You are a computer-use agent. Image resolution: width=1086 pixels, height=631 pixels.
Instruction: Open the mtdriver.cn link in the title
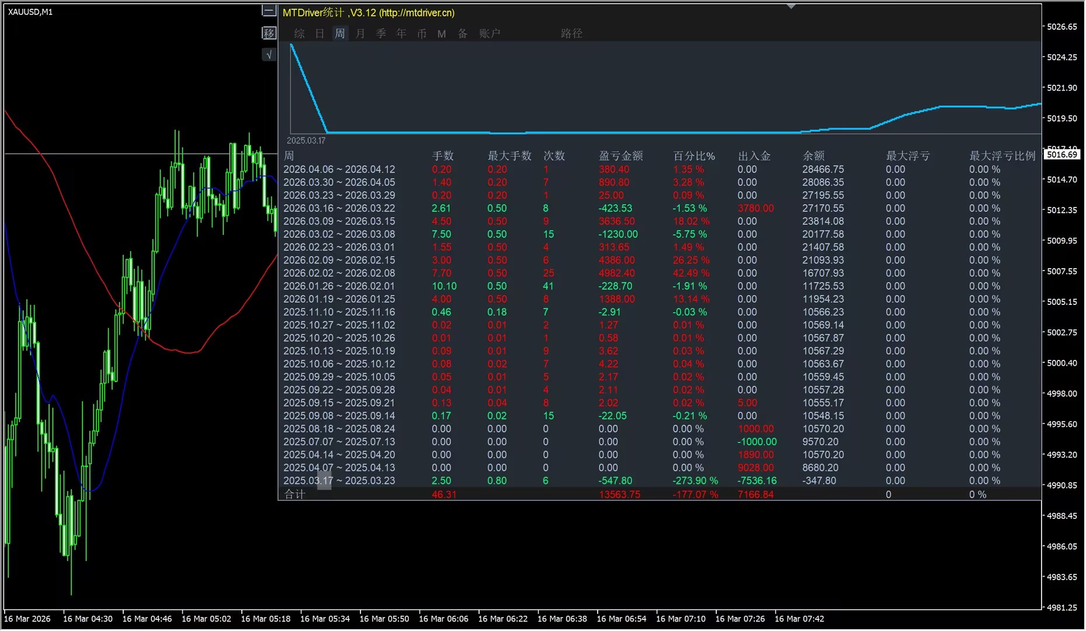417,12
